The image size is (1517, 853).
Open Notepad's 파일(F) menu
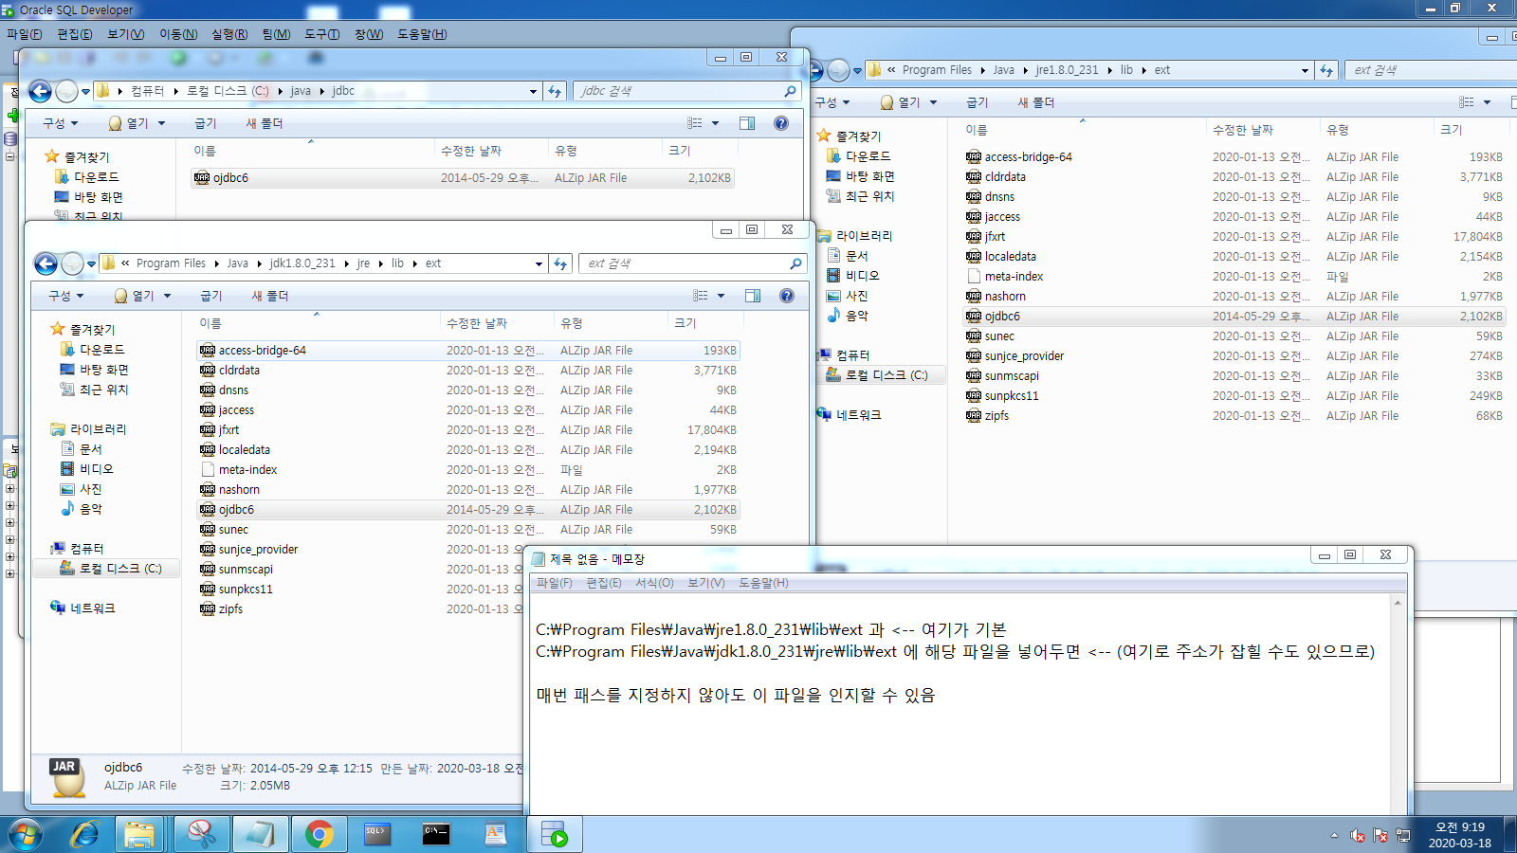pyautogui.click(x=555, y=583)
